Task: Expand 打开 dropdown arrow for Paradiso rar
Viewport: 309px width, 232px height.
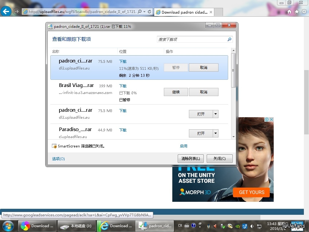Action: point(215,133)
